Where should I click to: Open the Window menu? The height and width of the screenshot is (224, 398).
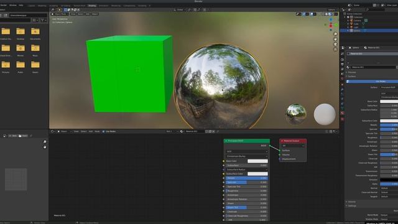point(12,5)
